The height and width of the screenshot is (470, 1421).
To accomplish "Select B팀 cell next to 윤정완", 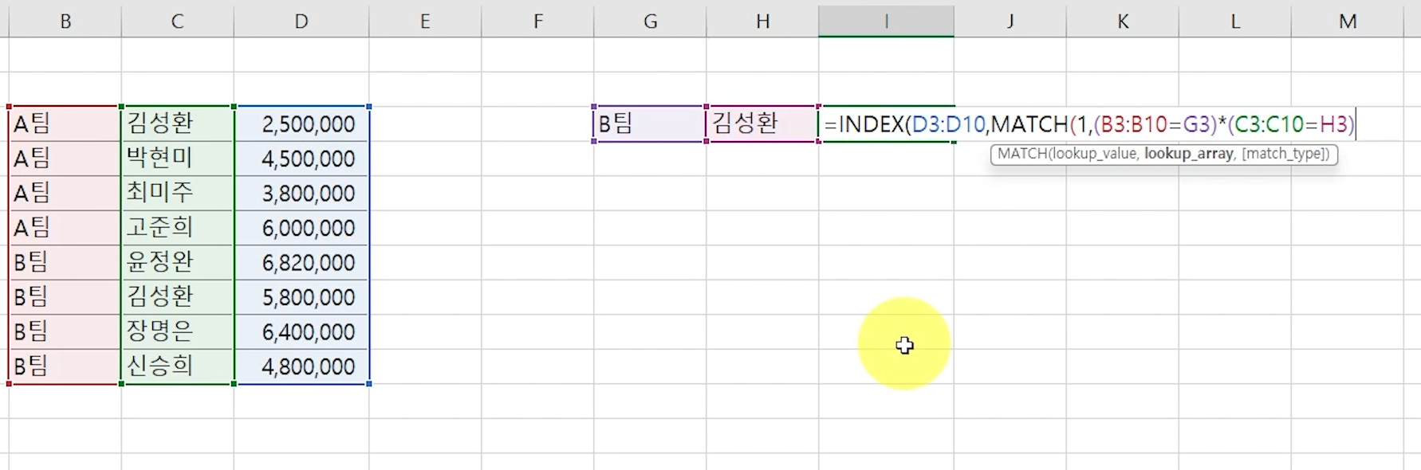I will (65, 262).
